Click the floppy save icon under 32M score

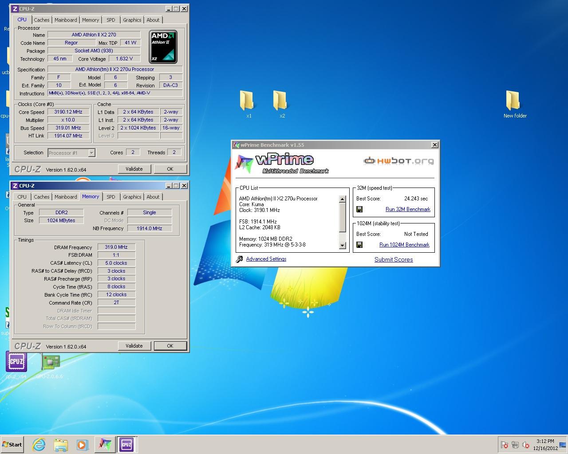pos(359,209)
